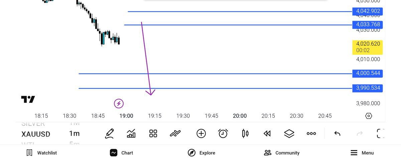Open the candlestick chart type icon
The image size is (401, 161).
(x=245, y=134)
